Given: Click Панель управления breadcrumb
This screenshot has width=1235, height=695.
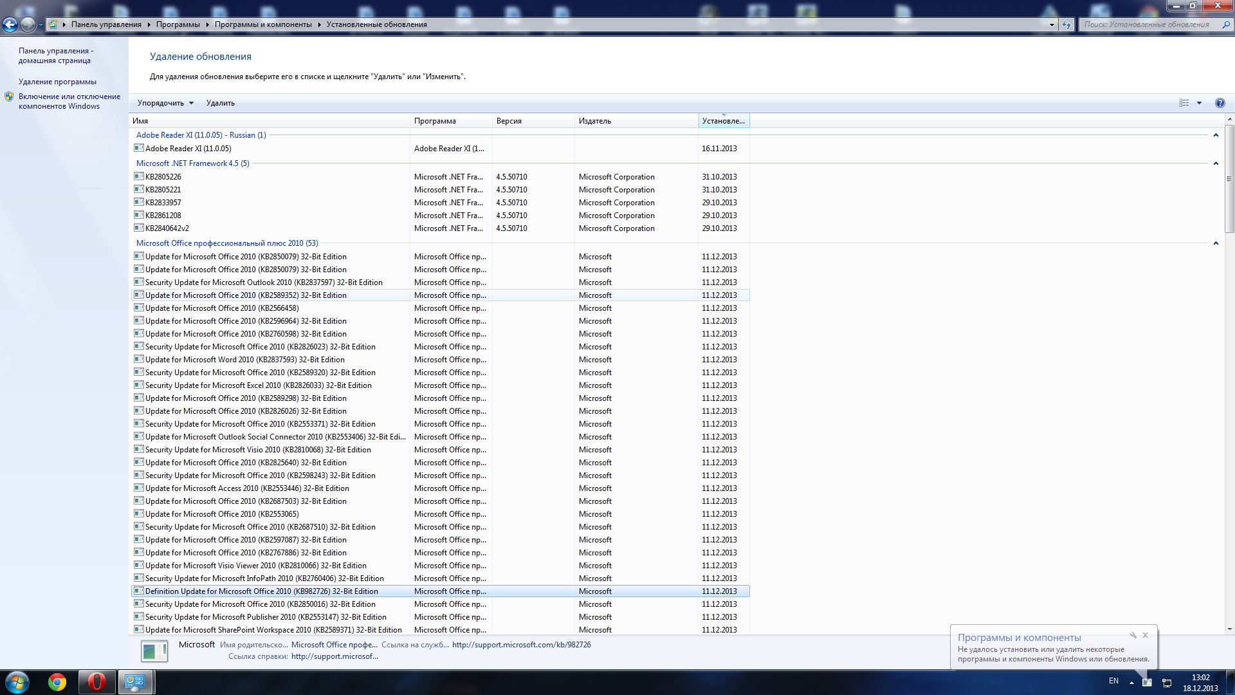Looking at the screenshot, I should pyautogui.click(x=106, y=24).
